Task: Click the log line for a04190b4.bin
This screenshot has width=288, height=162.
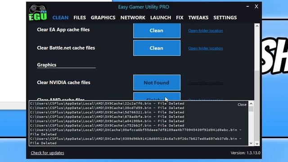Action: click(107, 121)
